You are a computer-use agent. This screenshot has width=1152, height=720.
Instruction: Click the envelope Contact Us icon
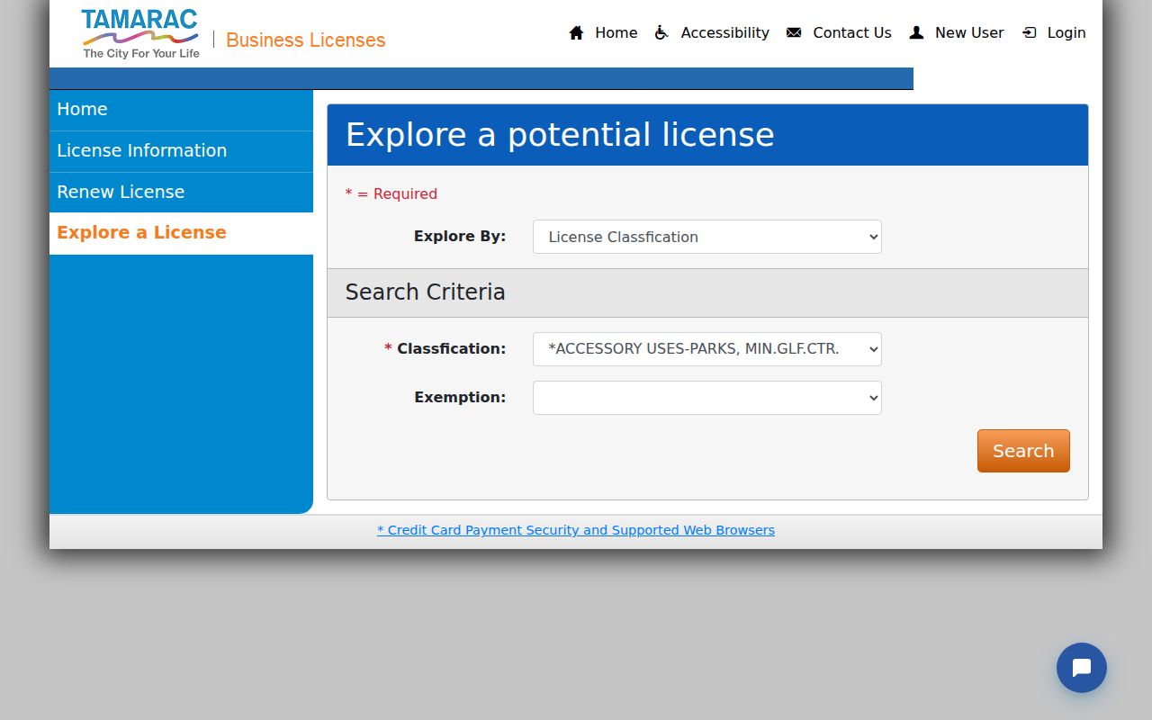[794, 32]
